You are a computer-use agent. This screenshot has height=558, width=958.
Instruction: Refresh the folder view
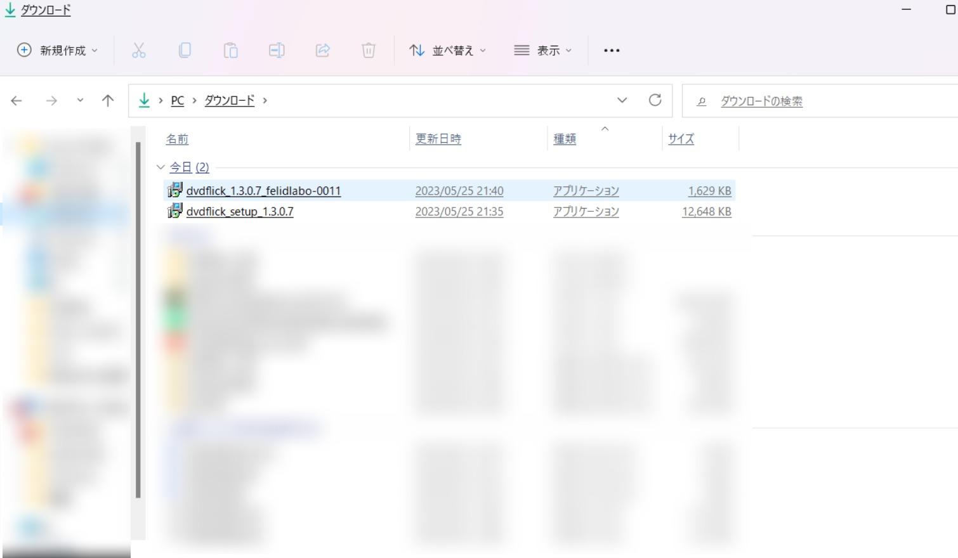point(655,100)
